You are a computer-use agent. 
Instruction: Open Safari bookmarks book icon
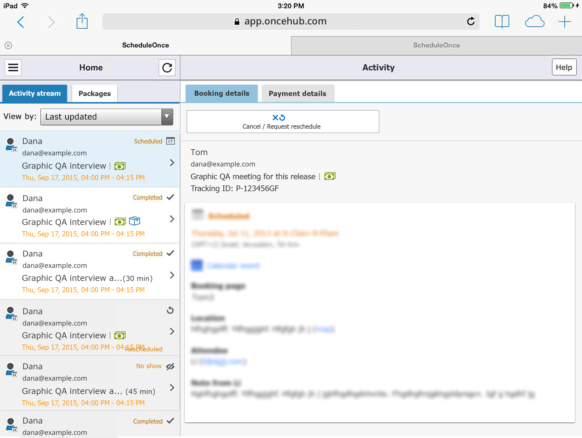502,22
